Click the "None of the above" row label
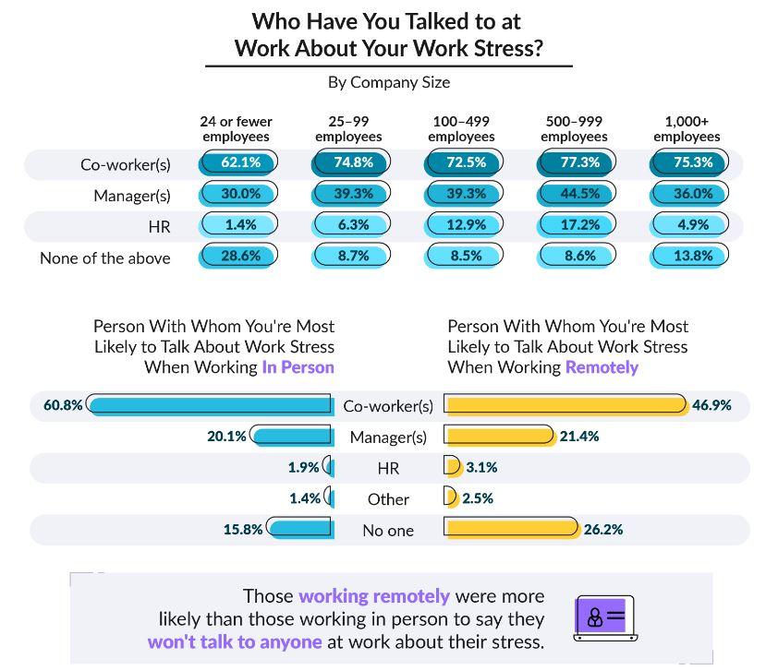The height and width of the screenshot is (671, 766). (105, 258)
